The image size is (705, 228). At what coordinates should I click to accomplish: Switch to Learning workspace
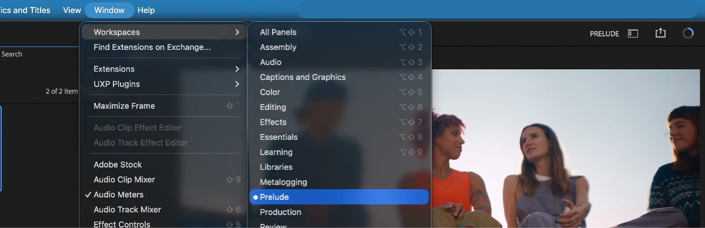(x=339, y=152)
